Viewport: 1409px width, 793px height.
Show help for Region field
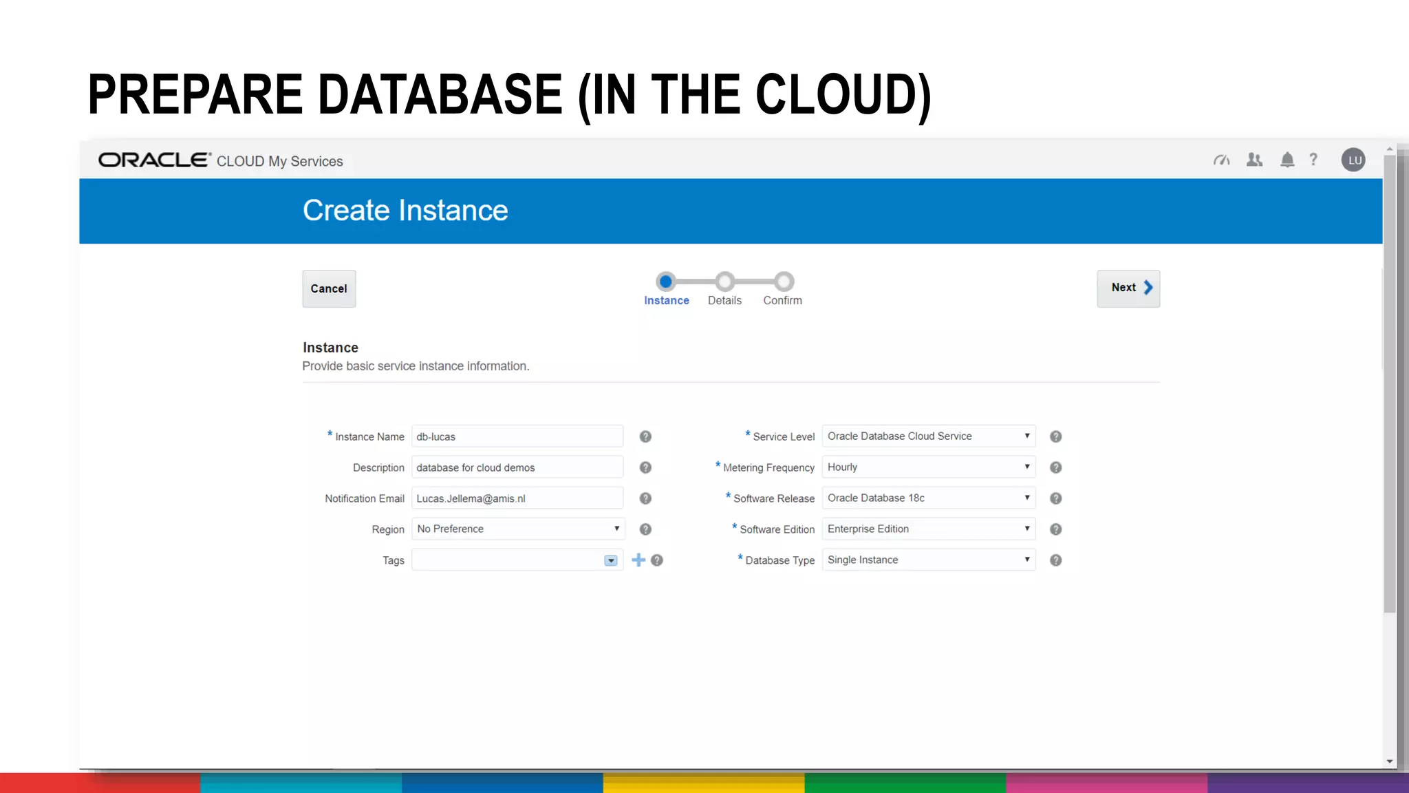tap(645, 529)
